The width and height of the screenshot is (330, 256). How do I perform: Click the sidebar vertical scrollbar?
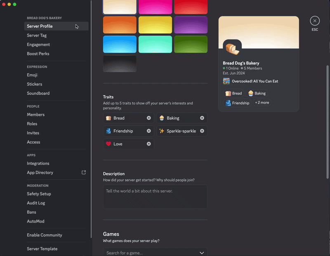(91, 119)
